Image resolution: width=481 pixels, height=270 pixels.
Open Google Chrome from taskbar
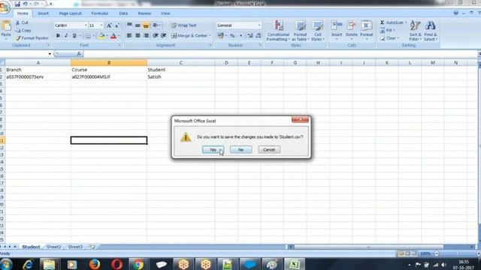click(138, 264)
